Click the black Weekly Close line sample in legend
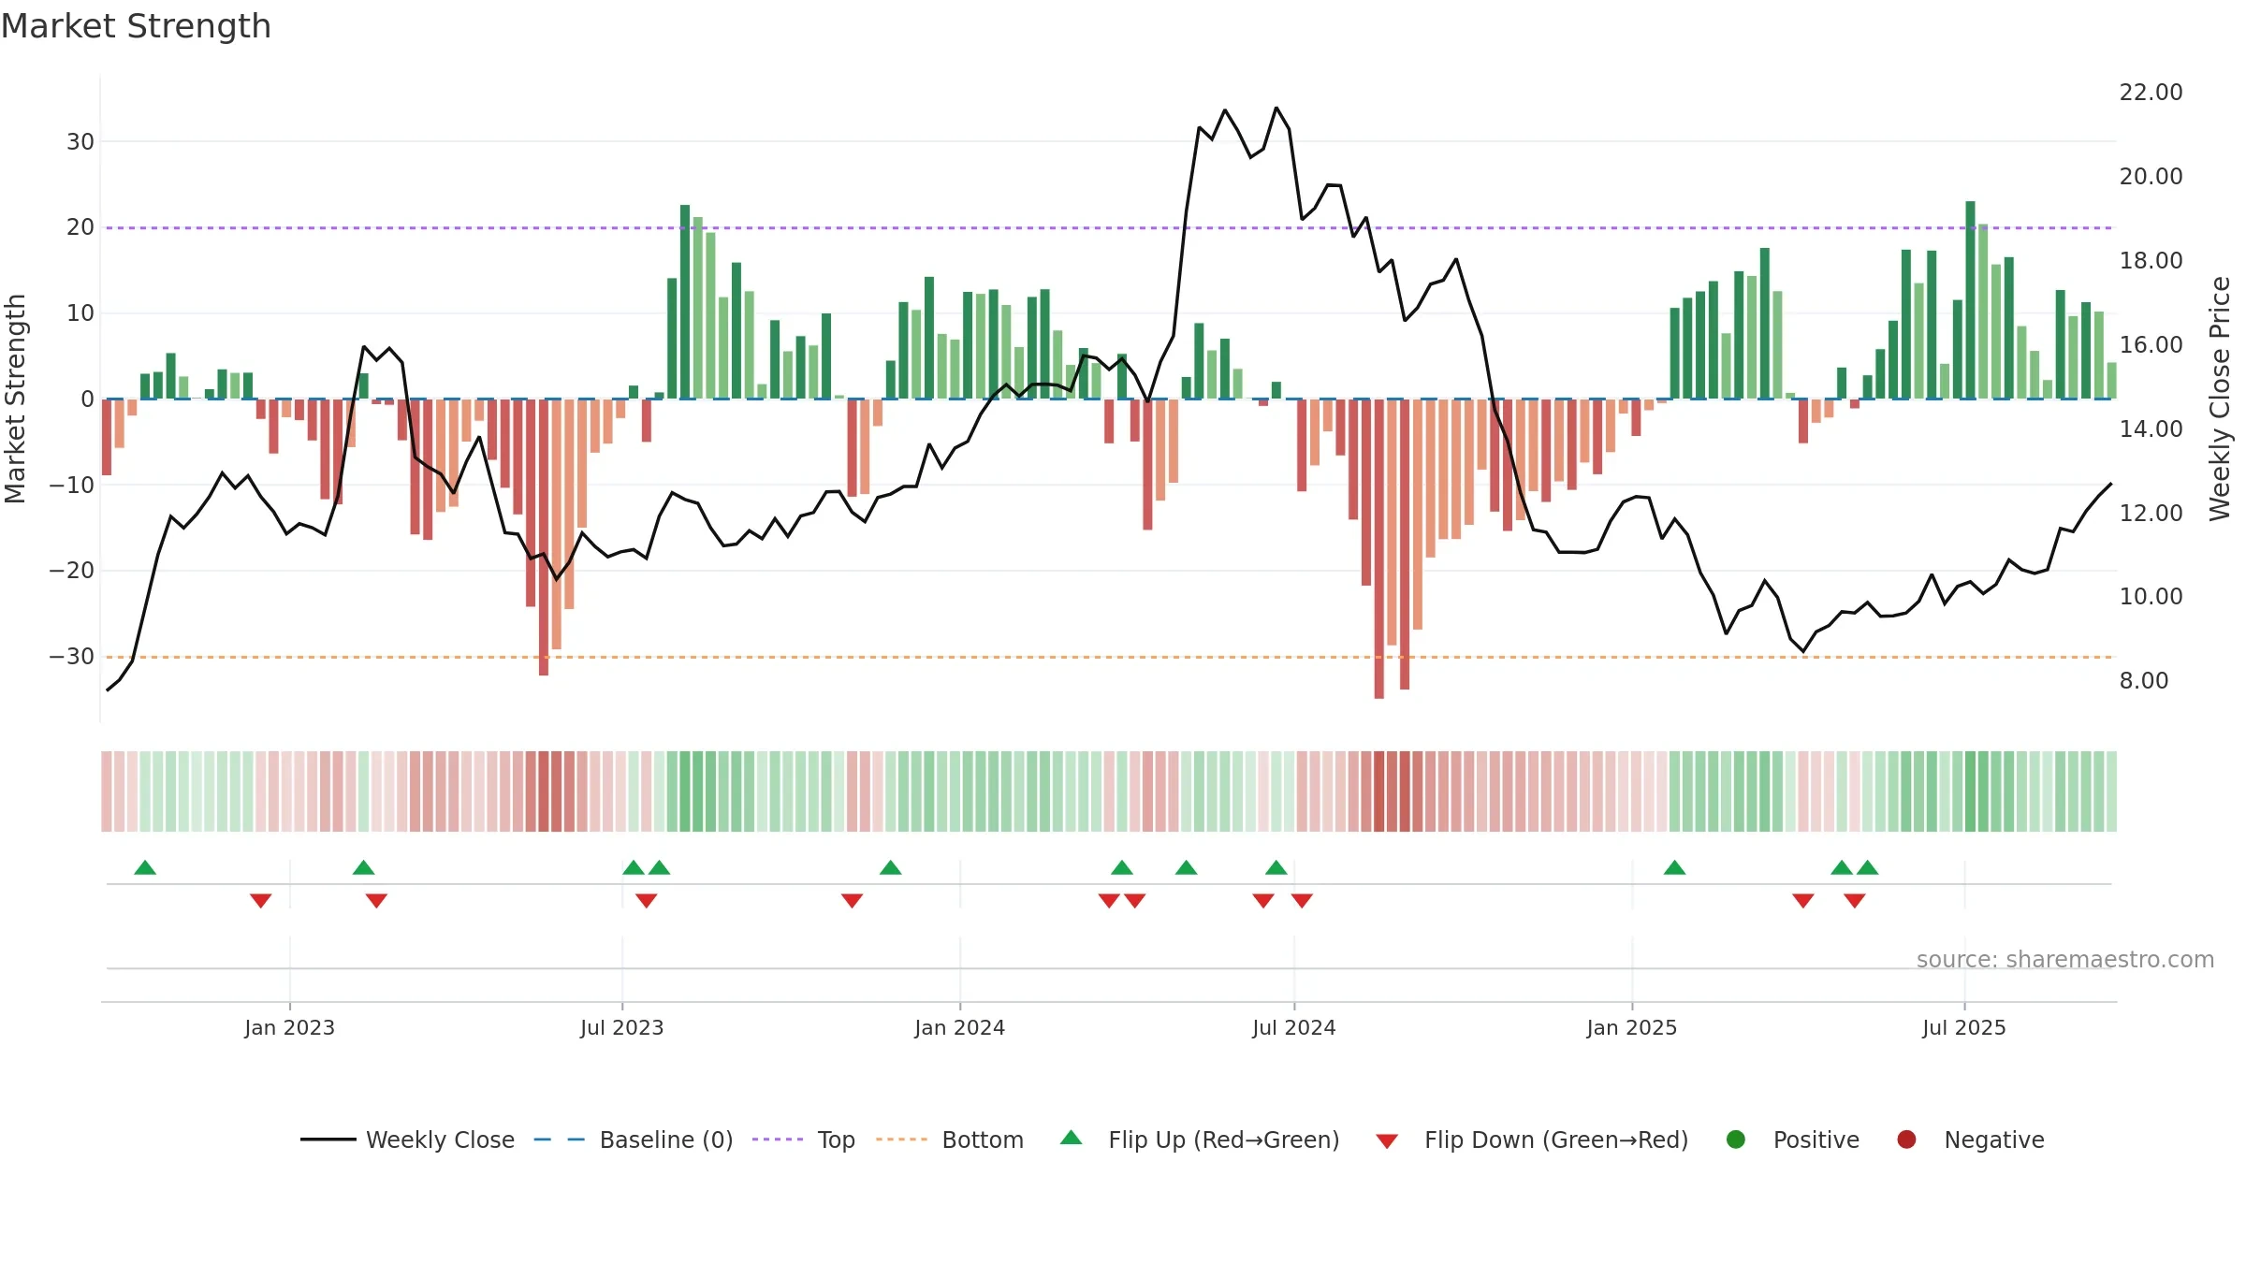Screen dimensions: 2246x1263 (x=328, y=1140)
